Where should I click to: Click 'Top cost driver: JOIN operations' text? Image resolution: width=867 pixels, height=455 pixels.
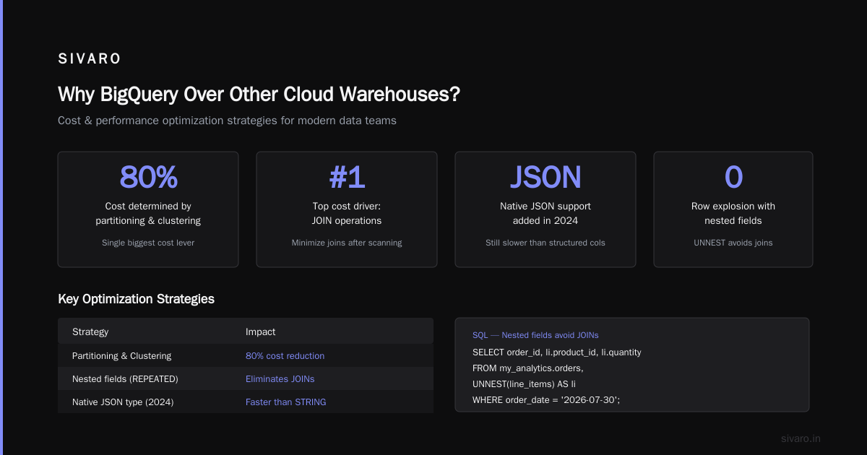pos(347,213)
